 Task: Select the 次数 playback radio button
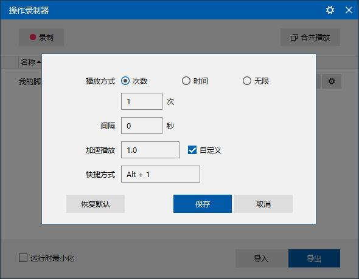125,81
